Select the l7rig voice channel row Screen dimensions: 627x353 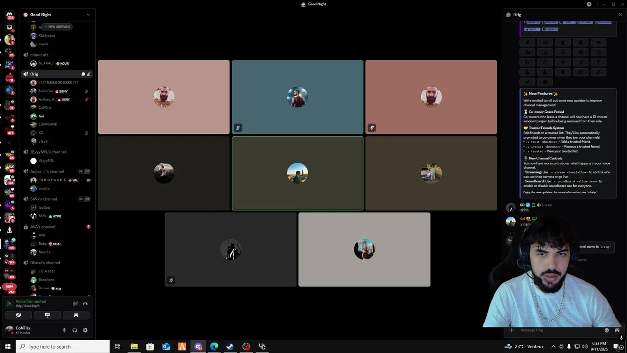point(58,74)
